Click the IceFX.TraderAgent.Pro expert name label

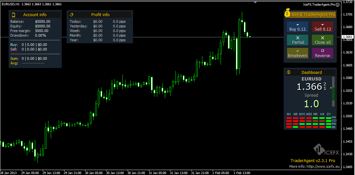pos(319,4)
